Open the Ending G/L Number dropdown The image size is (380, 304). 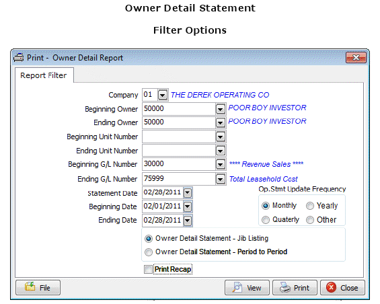[221, 179]
